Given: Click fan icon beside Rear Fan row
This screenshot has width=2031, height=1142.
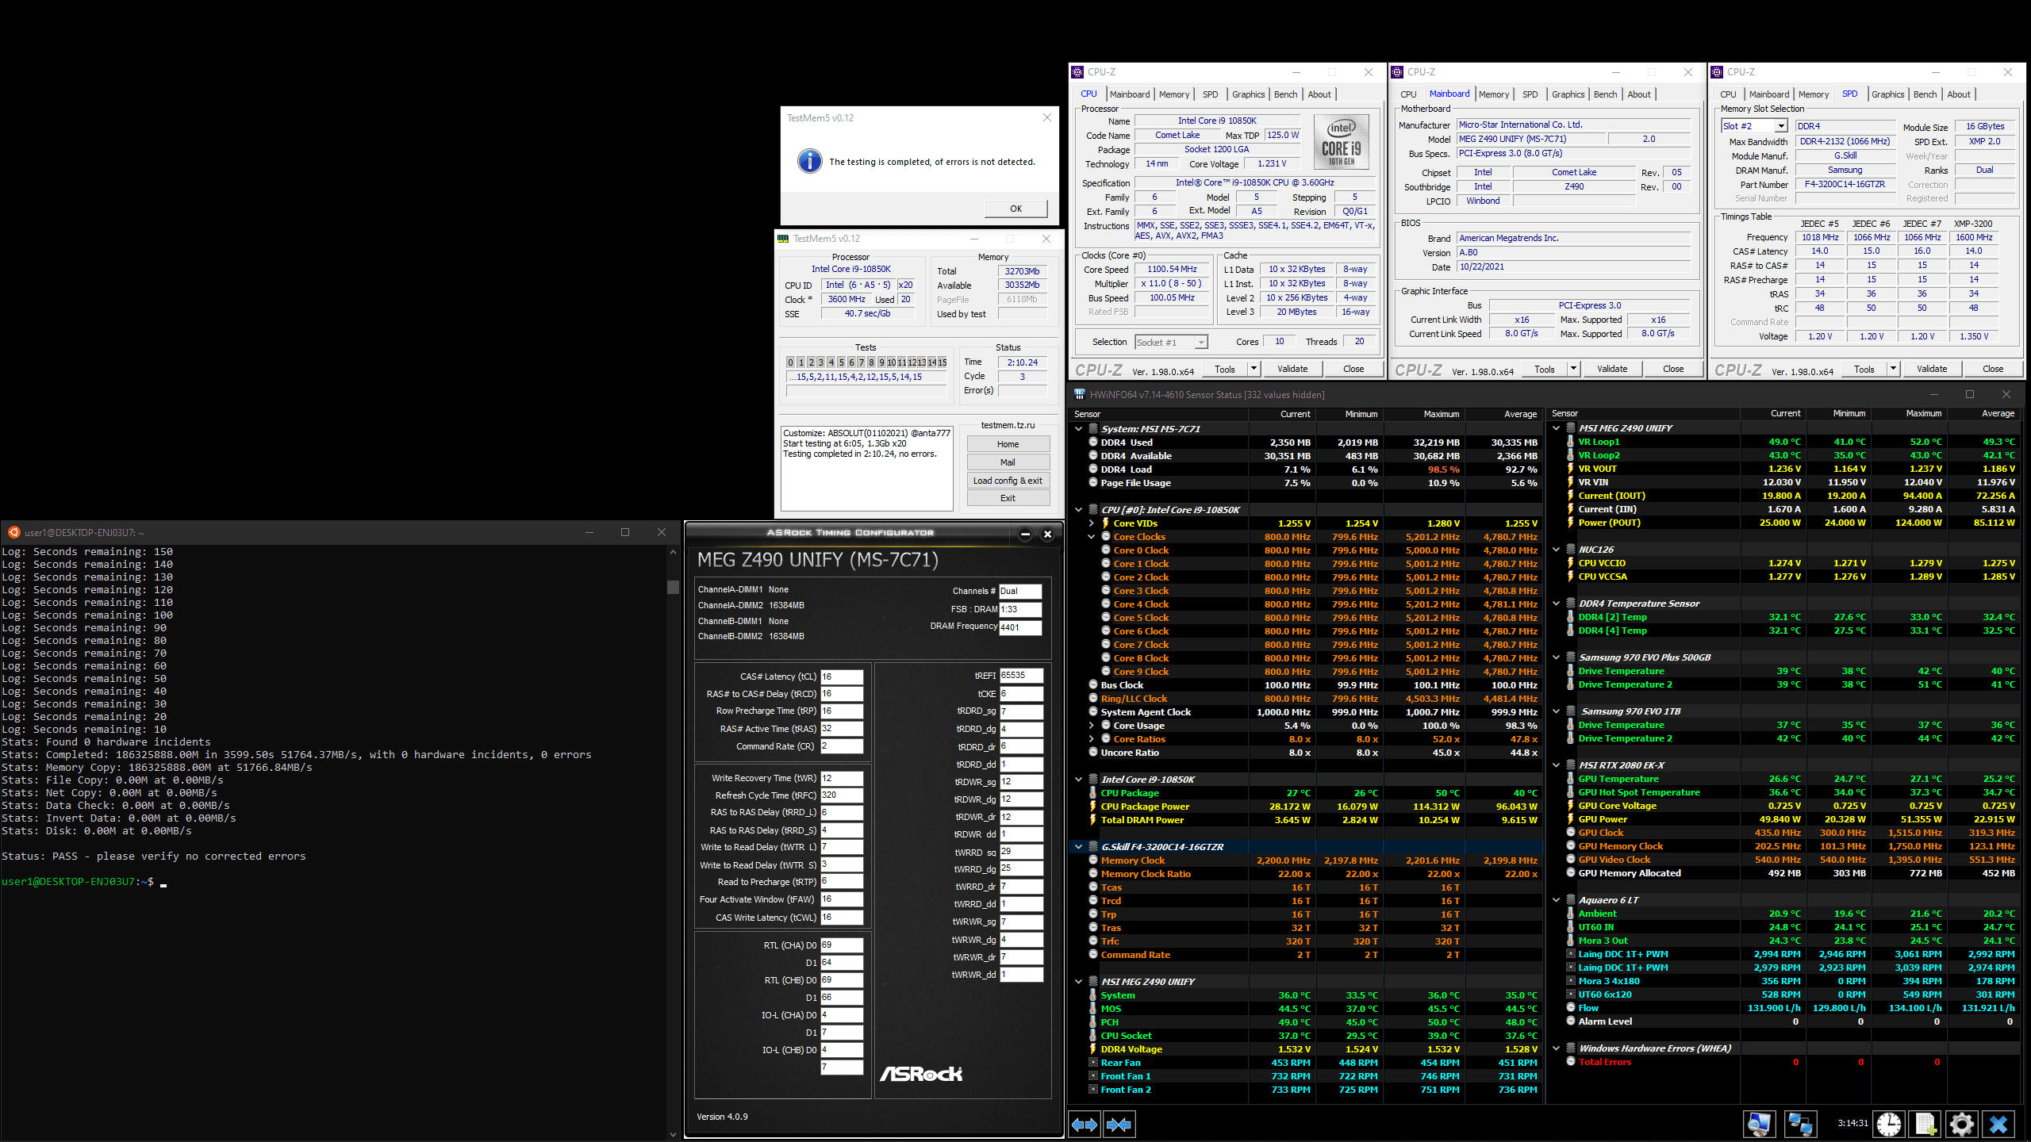Looking at the screenshot, I should tap(1093, 1063).
